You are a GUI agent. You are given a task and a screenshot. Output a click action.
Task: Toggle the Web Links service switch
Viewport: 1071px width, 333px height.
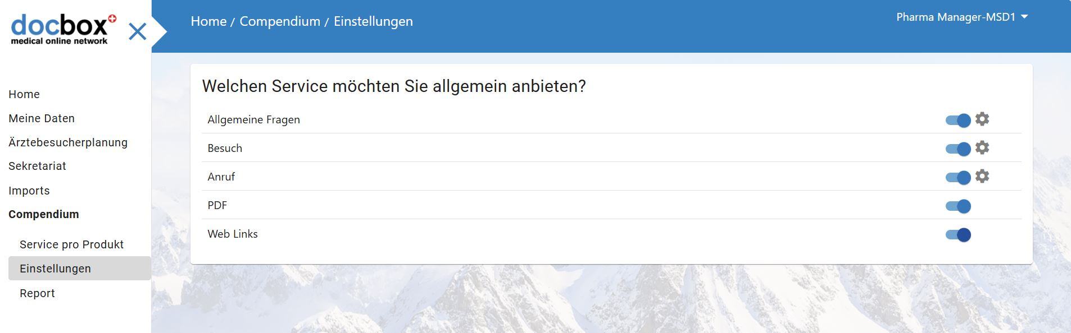[x=958, y=234]
